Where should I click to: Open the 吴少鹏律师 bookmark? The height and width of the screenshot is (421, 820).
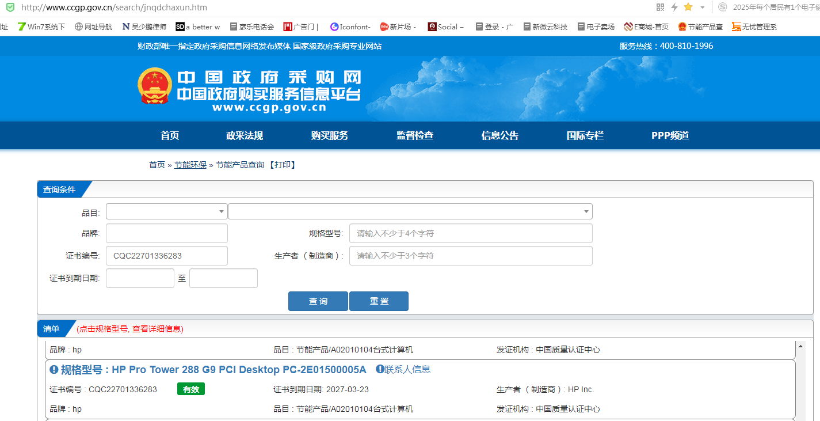[x=144, y=26]
